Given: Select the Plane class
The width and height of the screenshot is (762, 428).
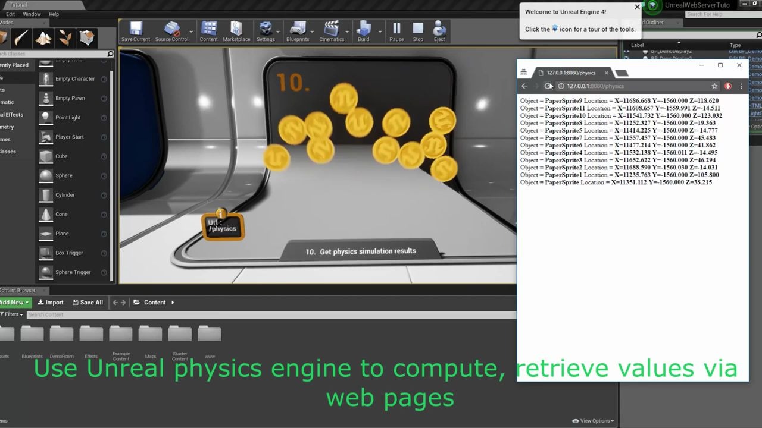Looking at the screenshot, I should [73, 233].
